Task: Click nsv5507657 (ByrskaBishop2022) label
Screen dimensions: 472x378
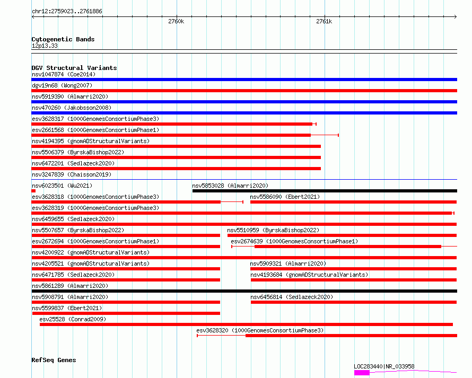Action: [78, 230]
